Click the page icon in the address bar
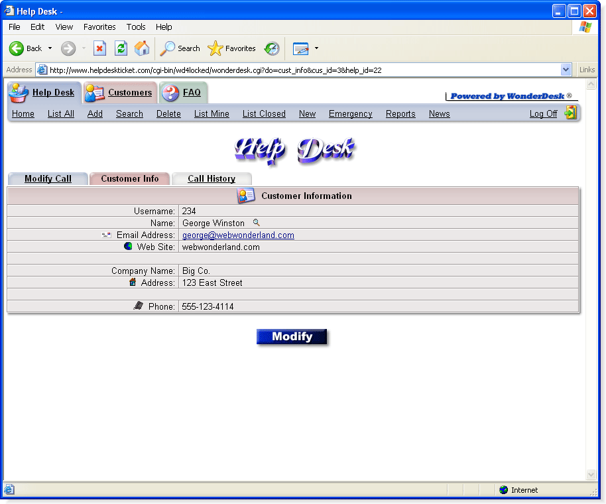Viewport: 606px width, 504px height. tap(42, 70)
